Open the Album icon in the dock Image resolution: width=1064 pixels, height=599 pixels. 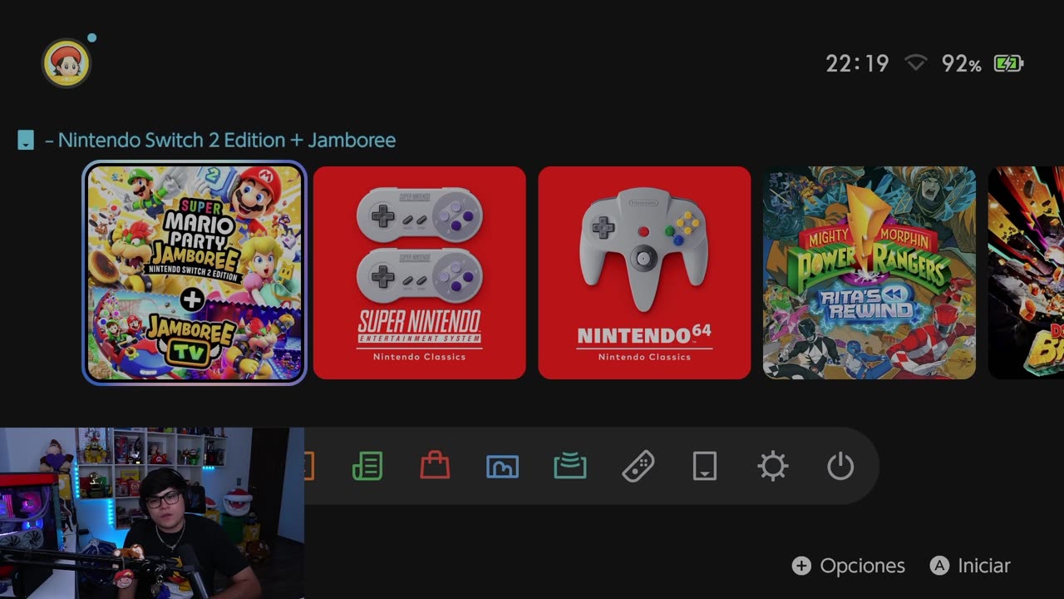[x=502, y=467]
